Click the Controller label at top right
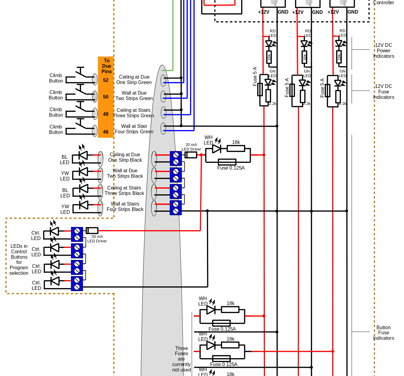 (x=384, y=2)
